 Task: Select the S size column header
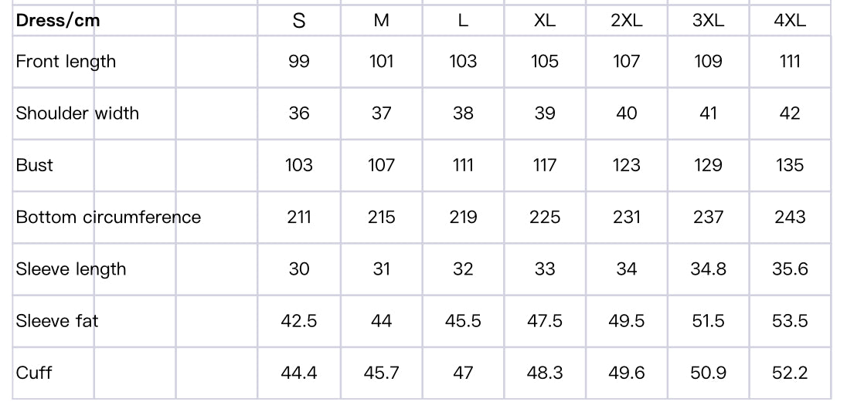coord(299,21)
